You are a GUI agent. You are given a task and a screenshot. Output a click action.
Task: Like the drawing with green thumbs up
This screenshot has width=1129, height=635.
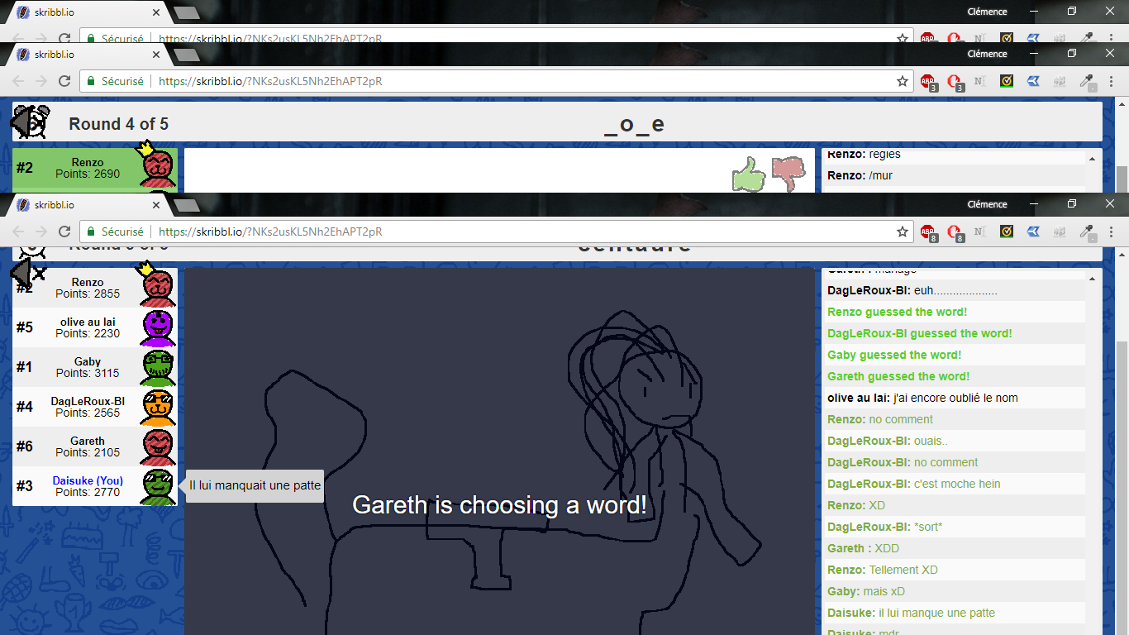click(749, 174)
